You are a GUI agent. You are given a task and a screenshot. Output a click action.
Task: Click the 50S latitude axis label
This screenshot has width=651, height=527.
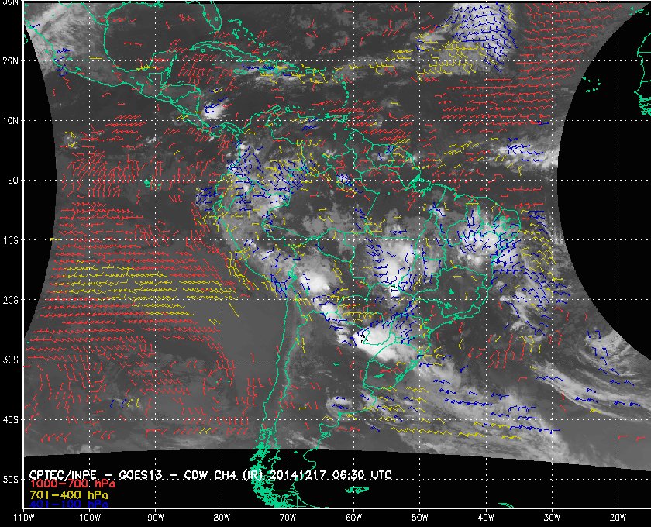pos(10,480)
